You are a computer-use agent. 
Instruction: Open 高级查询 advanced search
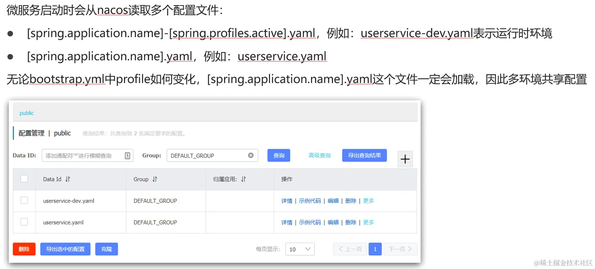(x=319, y=155)
